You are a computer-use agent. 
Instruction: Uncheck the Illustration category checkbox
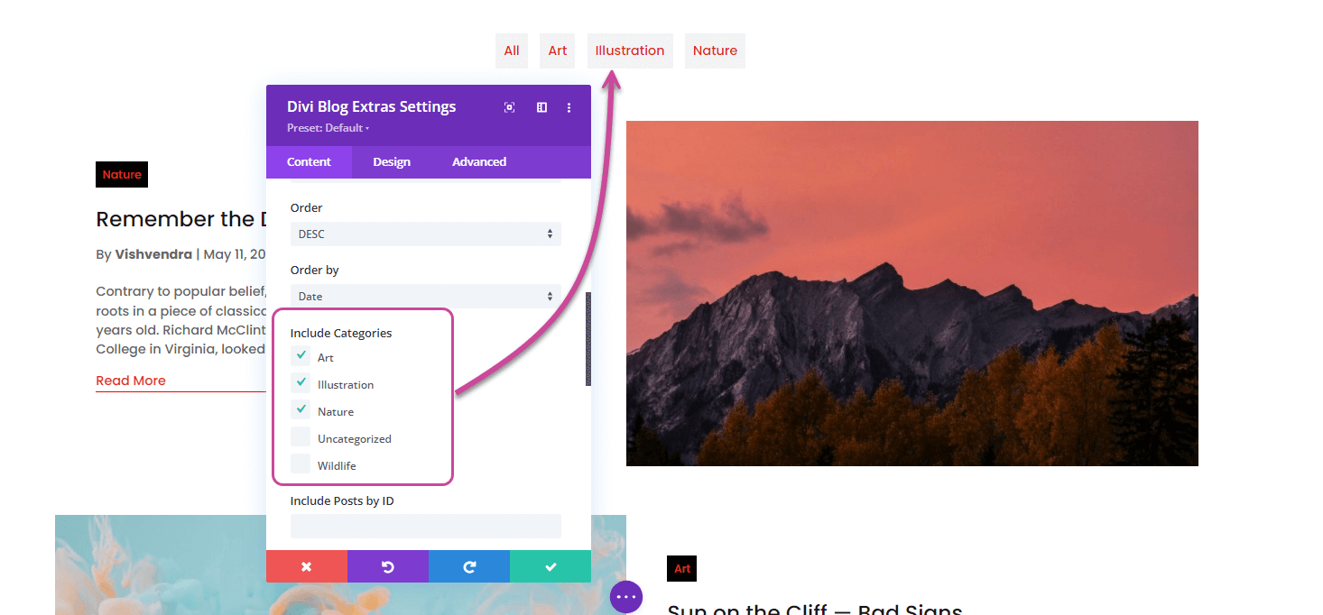[x=301, y=383]
